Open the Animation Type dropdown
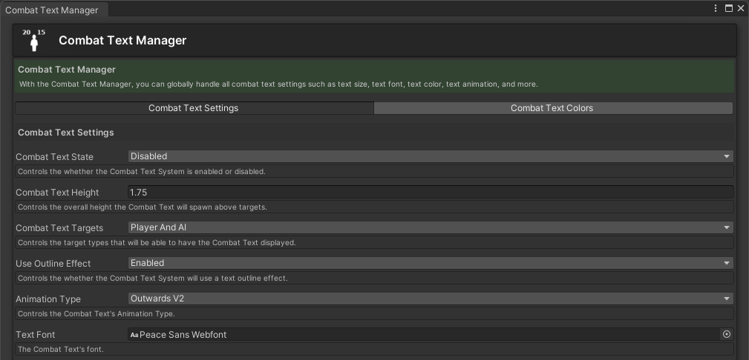This screenshot has height=360, width=749. 431,299
